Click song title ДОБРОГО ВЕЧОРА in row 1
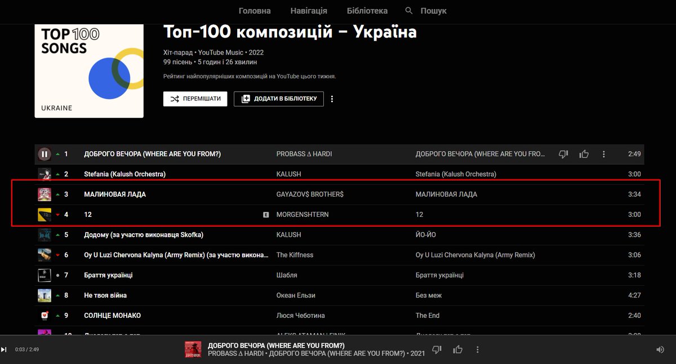This screenshot has width=676, height=364. 152,154
